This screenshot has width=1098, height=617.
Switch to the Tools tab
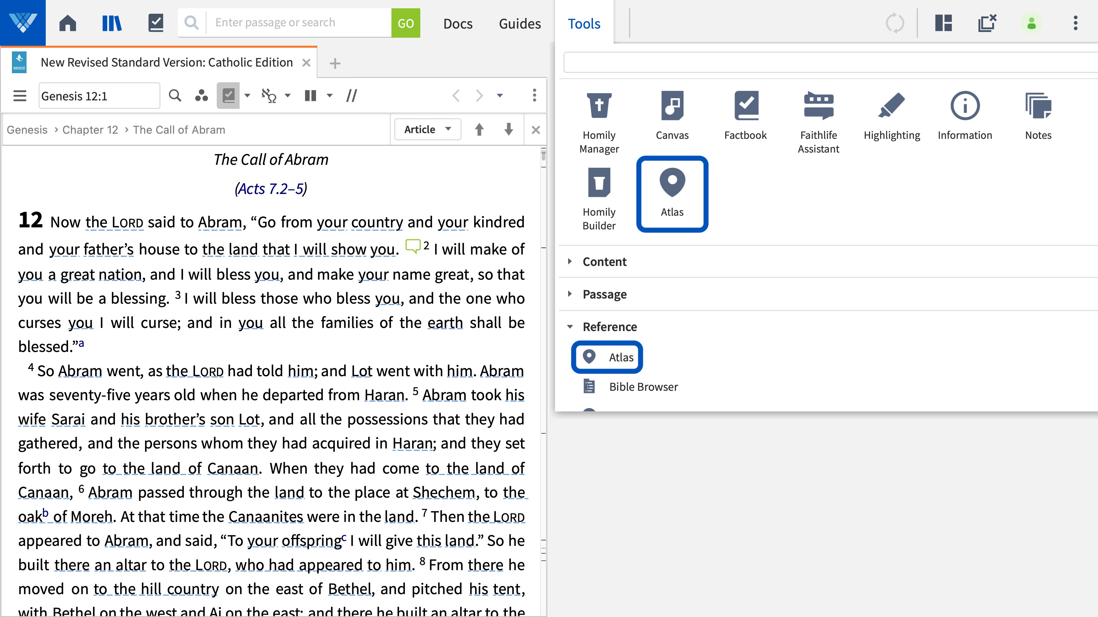[x=584, y=23]
